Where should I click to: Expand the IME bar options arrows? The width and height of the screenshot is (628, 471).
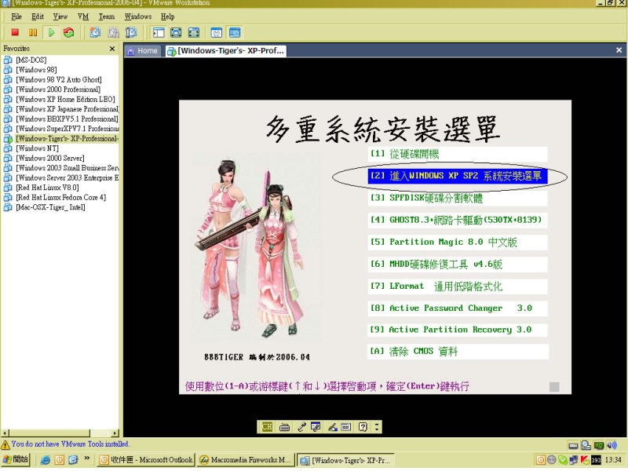click(x=377, y=427)
